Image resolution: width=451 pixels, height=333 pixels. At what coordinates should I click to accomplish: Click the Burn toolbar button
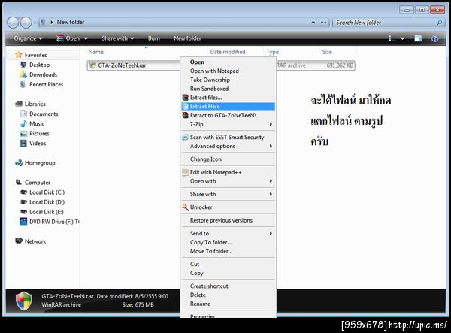coord(154,38)
